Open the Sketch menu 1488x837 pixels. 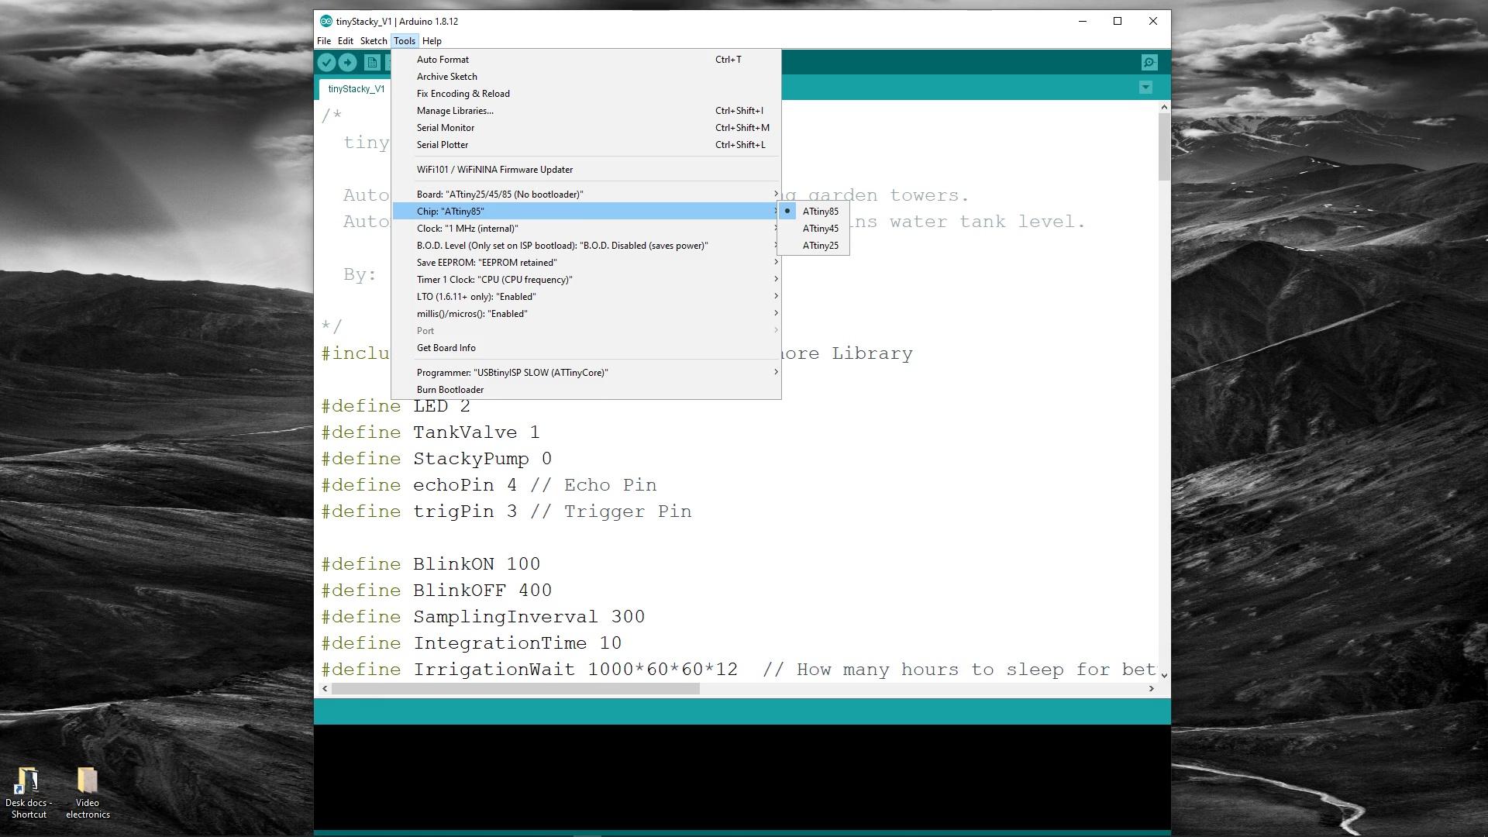pyautogui.click(x=373, y=41)
